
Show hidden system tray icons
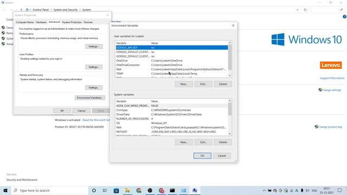pyautogui.click(x=264, y=191)
